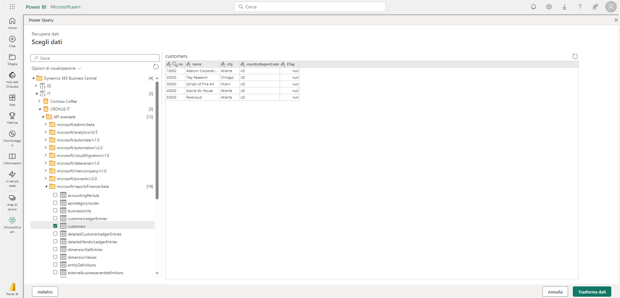620x298 pixels.
Task: Check the businessUnits checkbox
Action: (x=55, y=210)
